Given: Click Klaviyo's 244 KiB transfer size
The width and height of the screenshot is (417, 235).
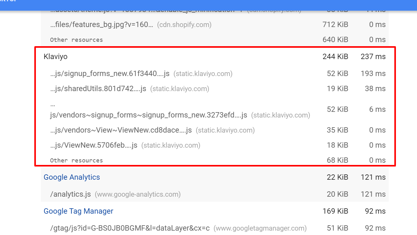Looking at the screenshot, I should coord(335,57).
